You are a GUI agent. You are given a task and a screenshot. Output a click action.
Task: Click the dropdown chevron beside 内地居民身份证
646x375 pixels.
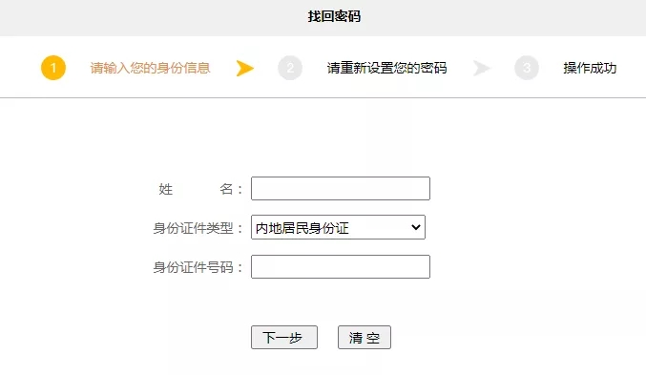click(x=416, y=227)
